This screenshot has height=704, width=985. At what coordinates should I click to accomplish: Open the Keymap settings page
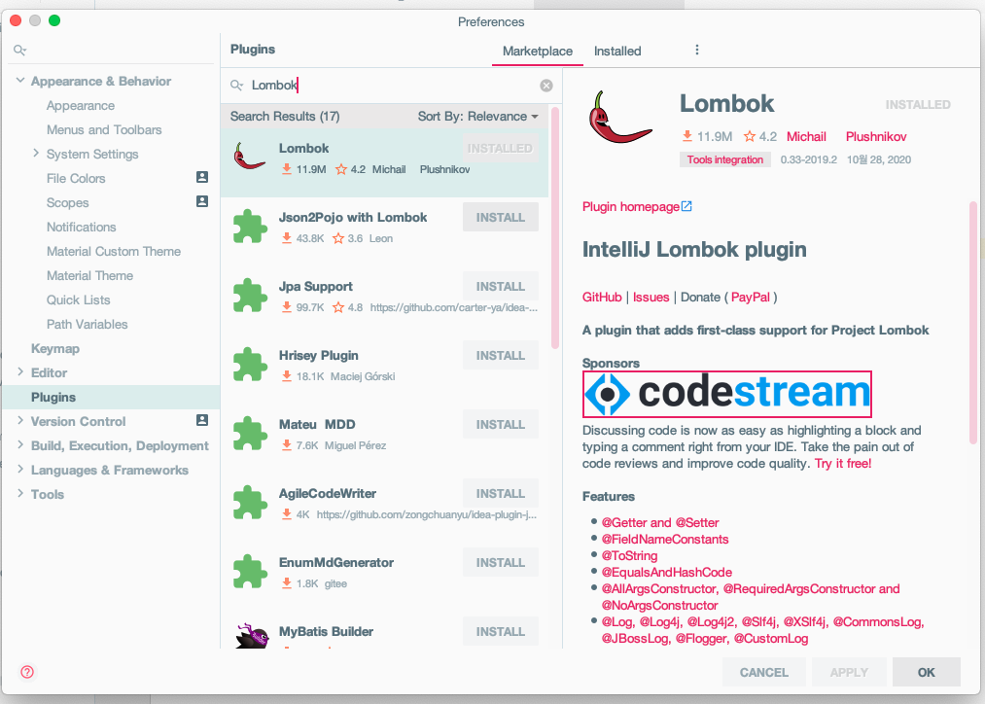pos(55,348)
